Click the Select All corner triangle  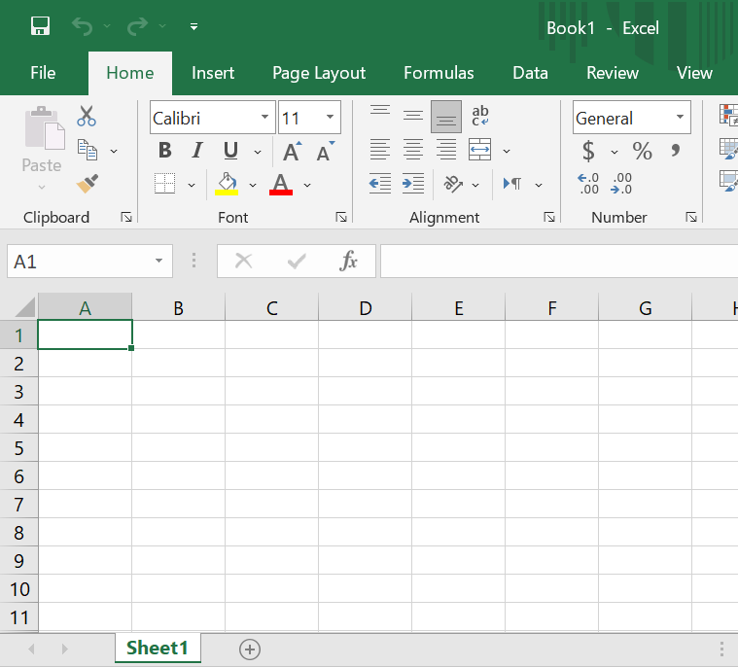pyautogui.click(x=24, y=307)
